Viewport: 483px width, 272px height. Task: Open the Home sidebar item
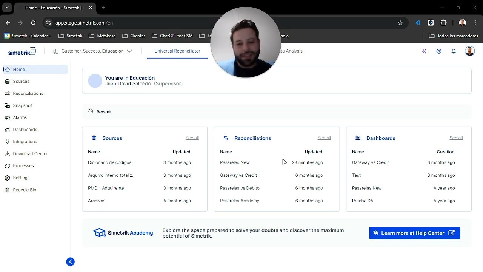[35, 70]
